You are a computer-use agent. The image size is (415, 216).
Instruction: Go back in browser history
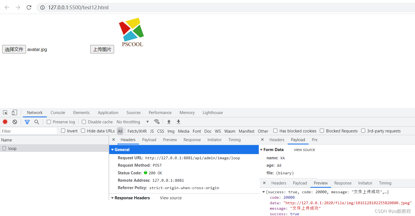(x=7, y=7)
